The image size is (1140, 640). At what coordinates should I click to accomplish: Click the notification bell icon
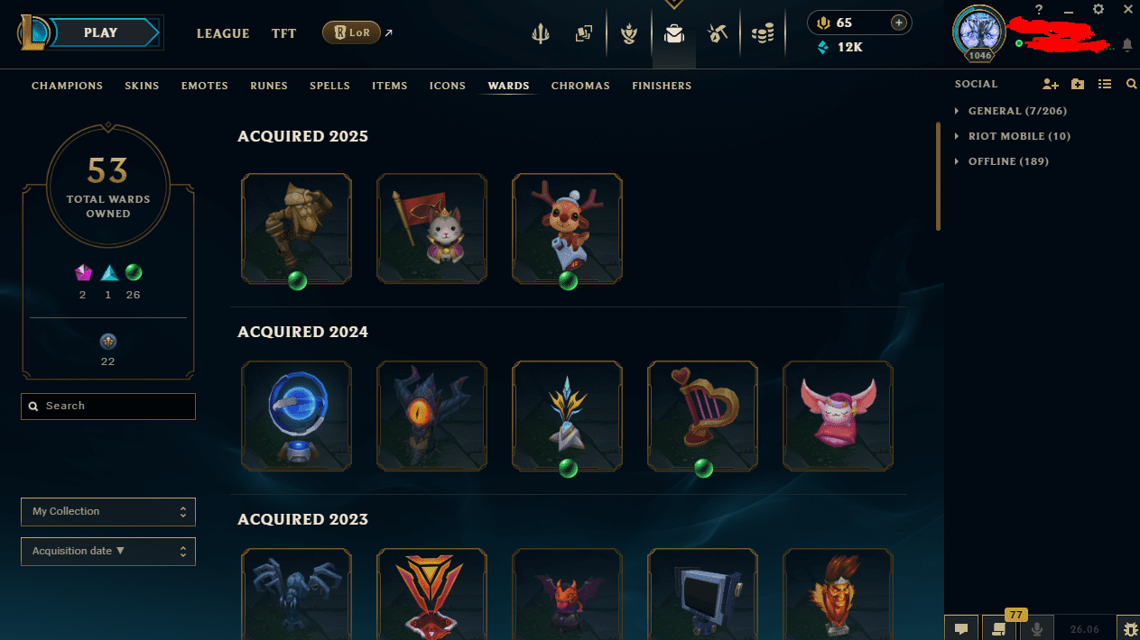1127,44
